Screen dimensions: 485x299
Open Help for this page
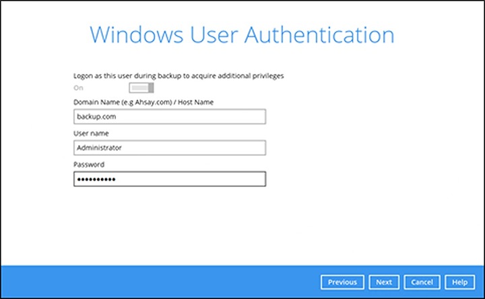tap(459, 282)
